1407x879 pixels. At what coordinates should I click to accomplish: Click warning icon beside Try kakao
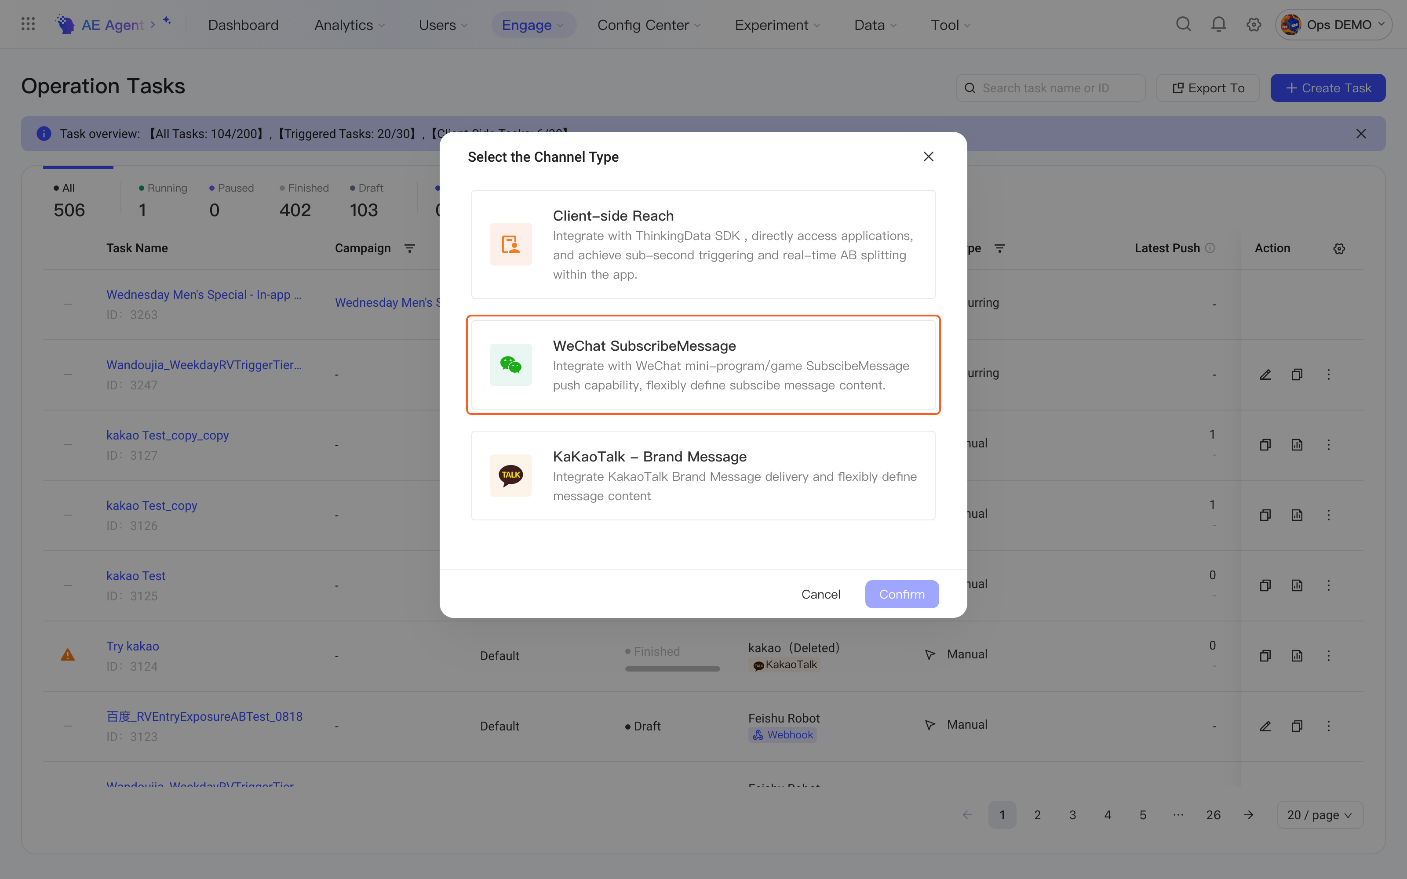67,655
